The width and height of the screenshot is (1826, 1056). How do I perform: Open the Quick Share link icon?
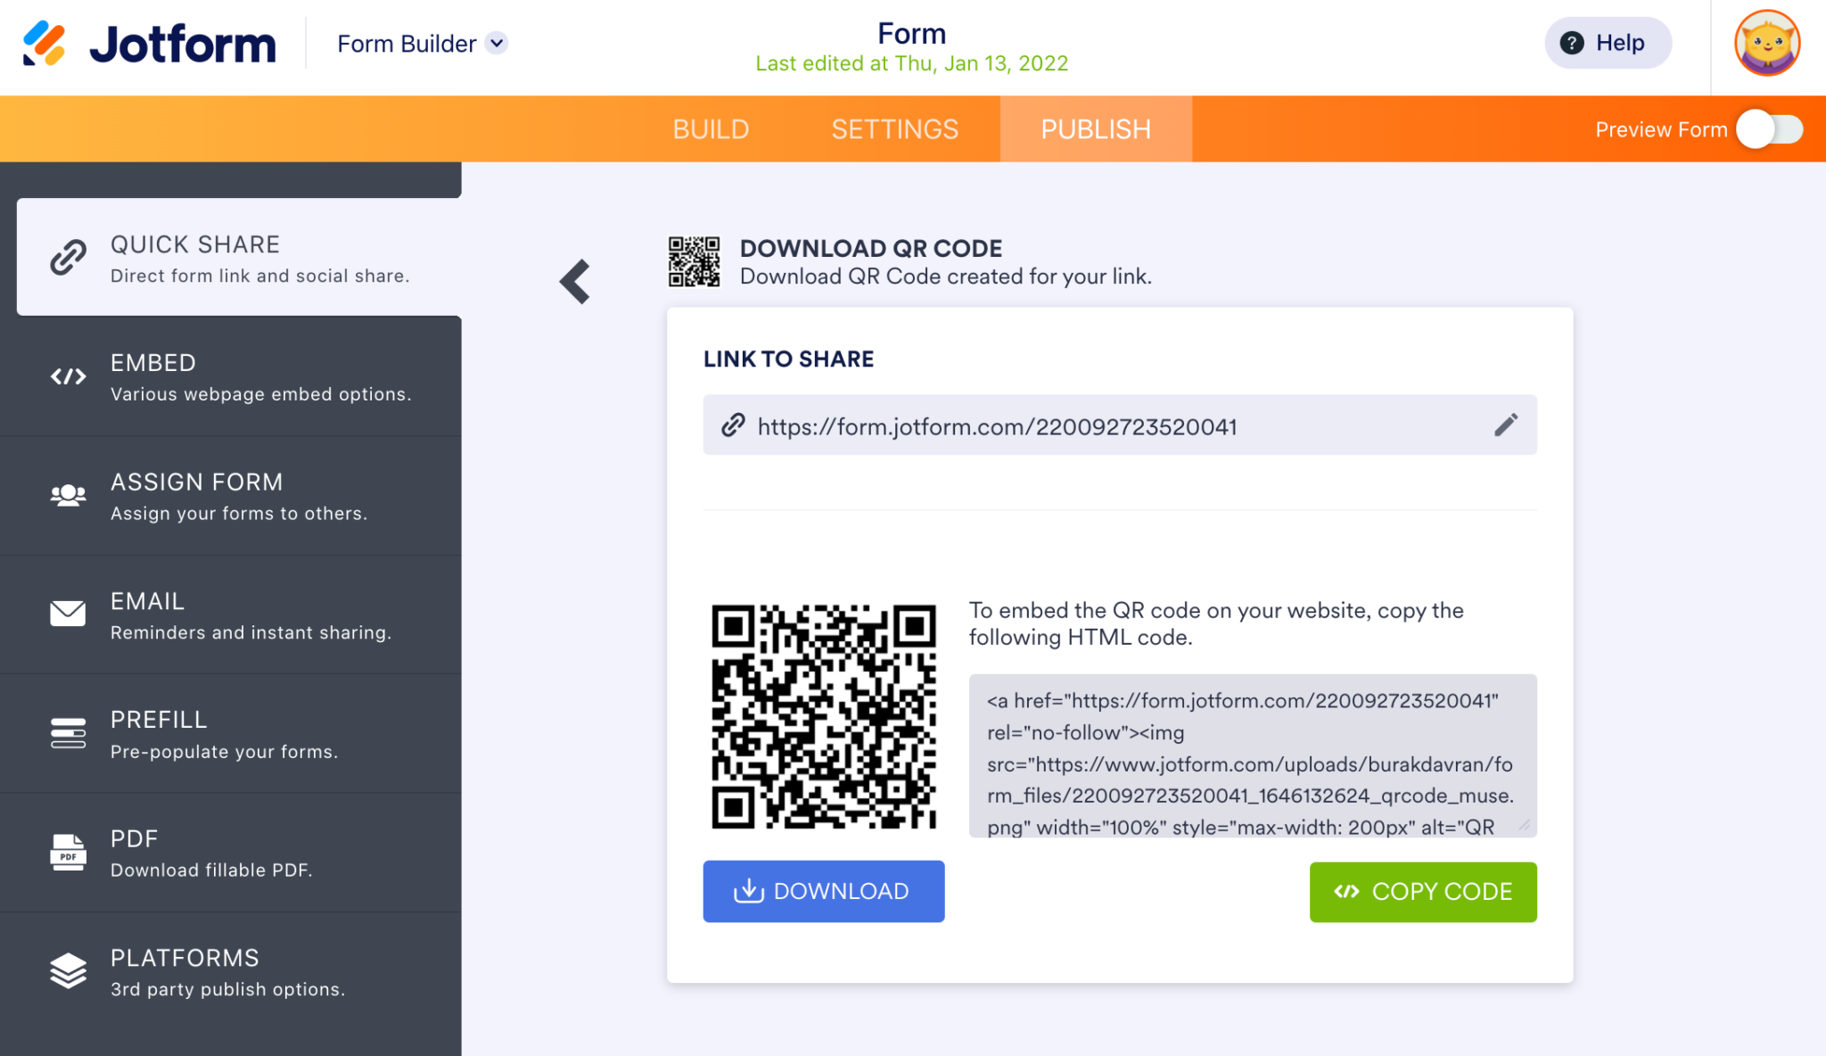[68, 257]
